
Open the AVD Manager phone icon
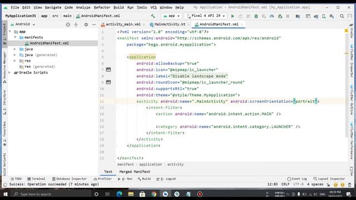tap(324, 16)
